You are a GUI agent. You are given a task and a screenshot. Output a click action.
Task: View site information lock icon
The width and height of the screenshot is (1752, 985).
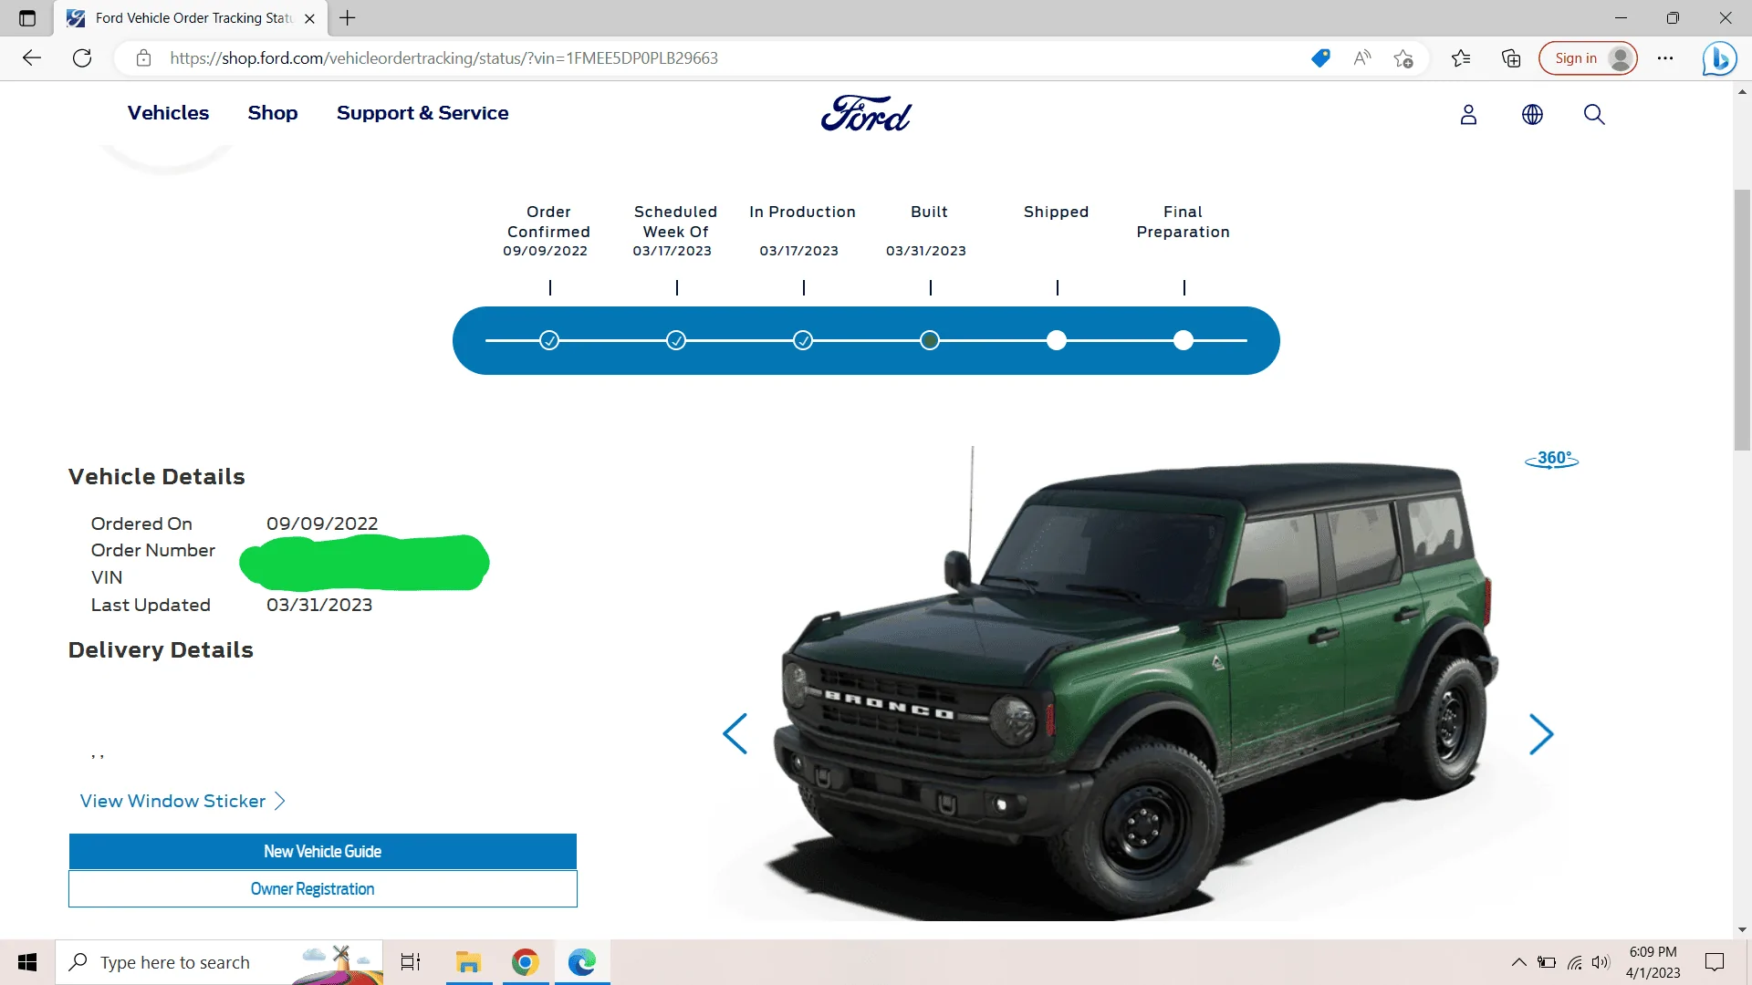(143, 58)
